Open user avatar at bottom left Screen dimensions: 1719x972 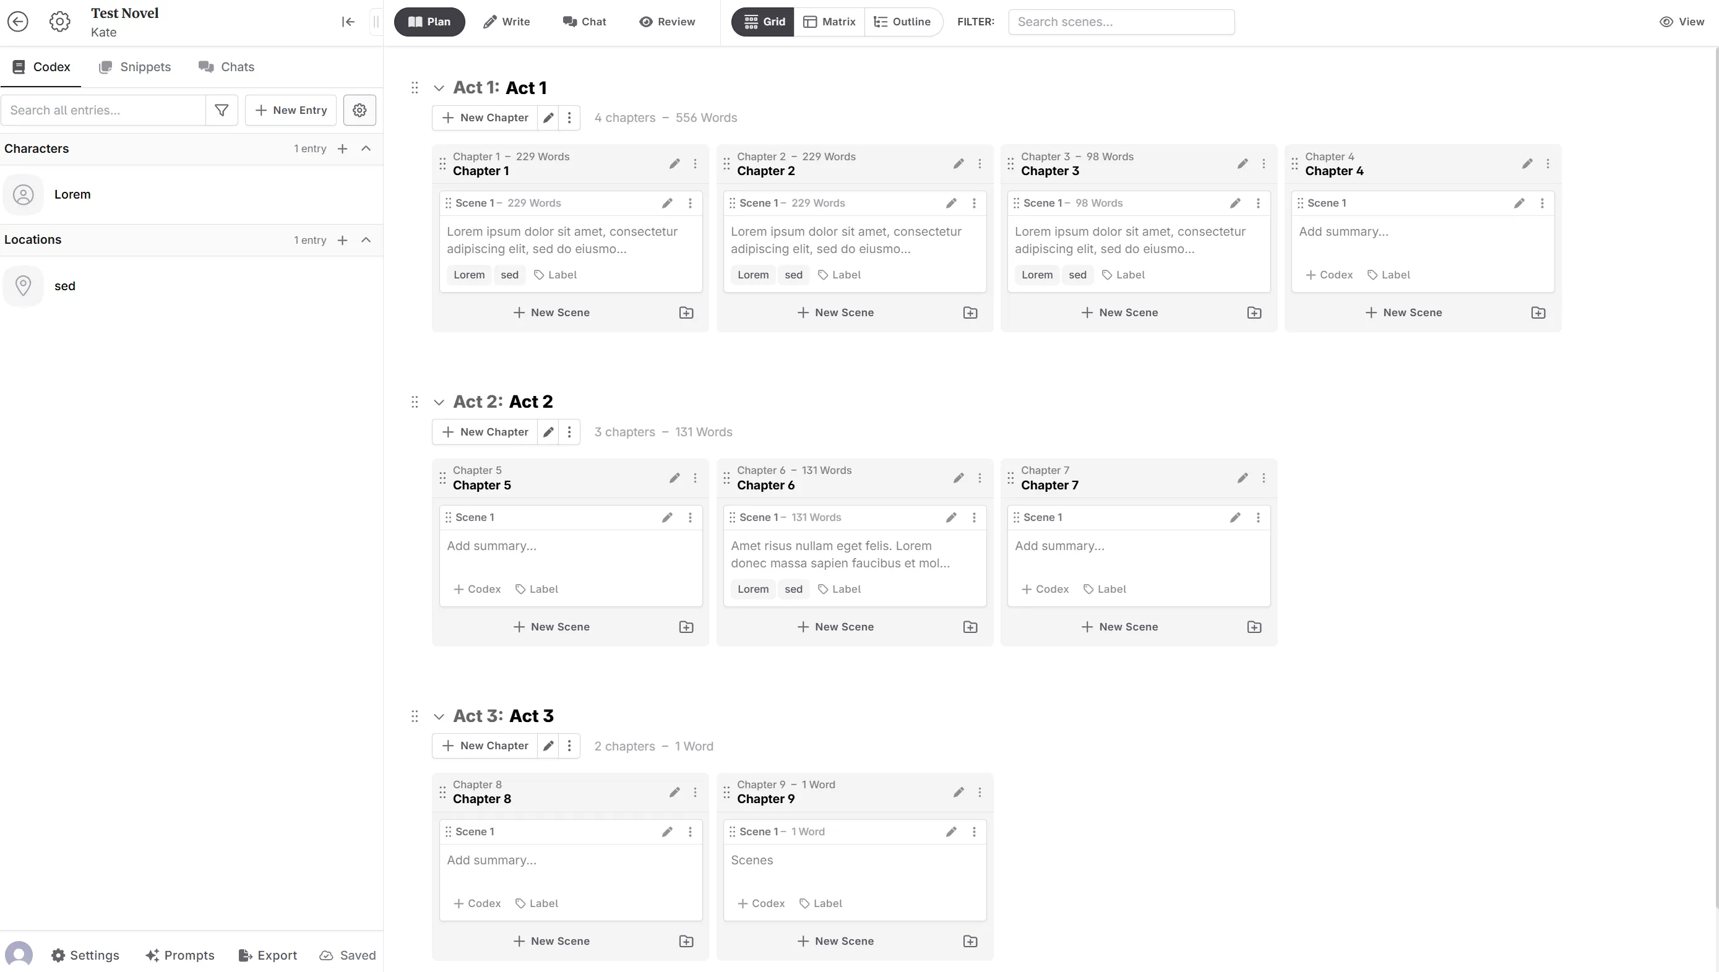point(19,955)
